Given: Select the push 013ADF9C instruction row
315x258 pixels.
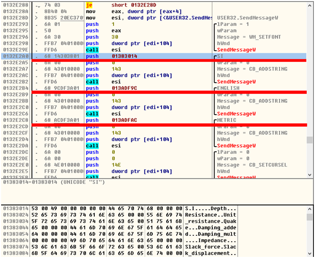Looking at the screenshot, I should 154,88.
